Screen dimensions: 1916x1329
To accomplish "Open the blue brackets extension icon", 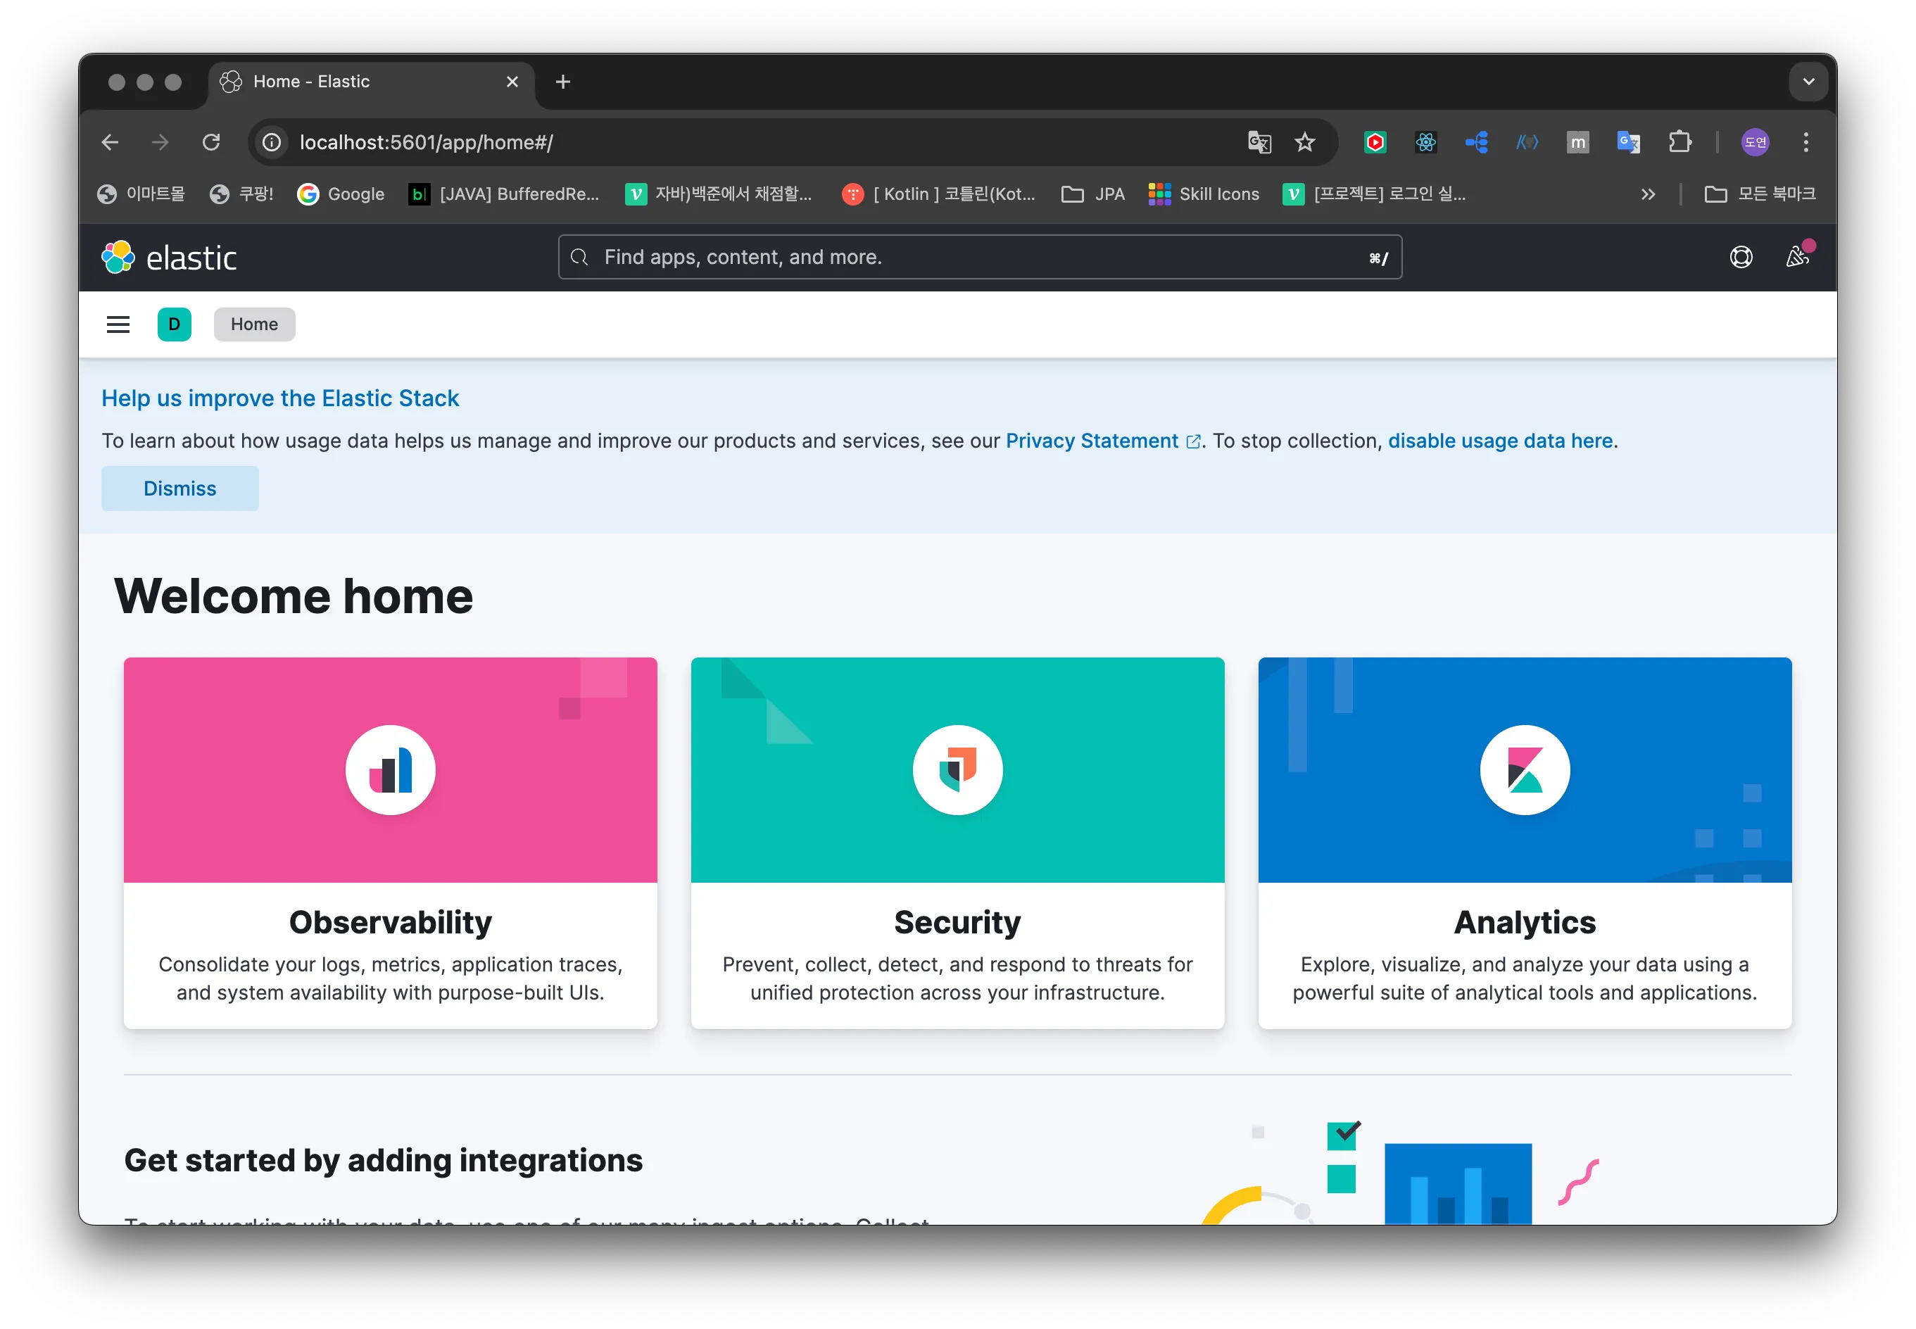I will pos(1527,142).
